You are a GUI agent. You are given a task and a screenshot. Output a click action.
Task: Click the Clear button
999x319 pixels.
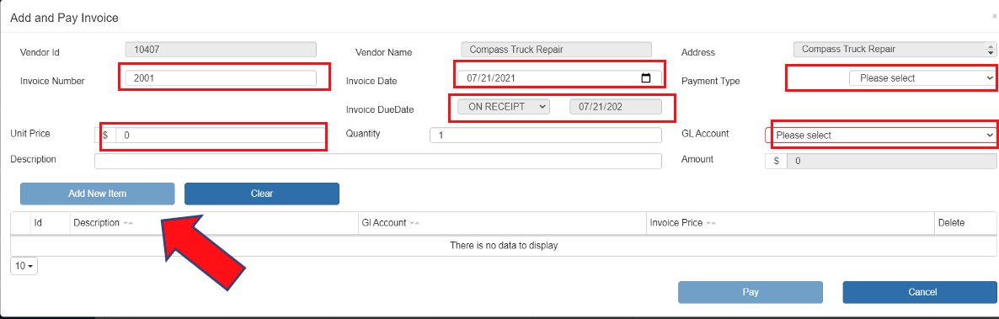point(262,194)
